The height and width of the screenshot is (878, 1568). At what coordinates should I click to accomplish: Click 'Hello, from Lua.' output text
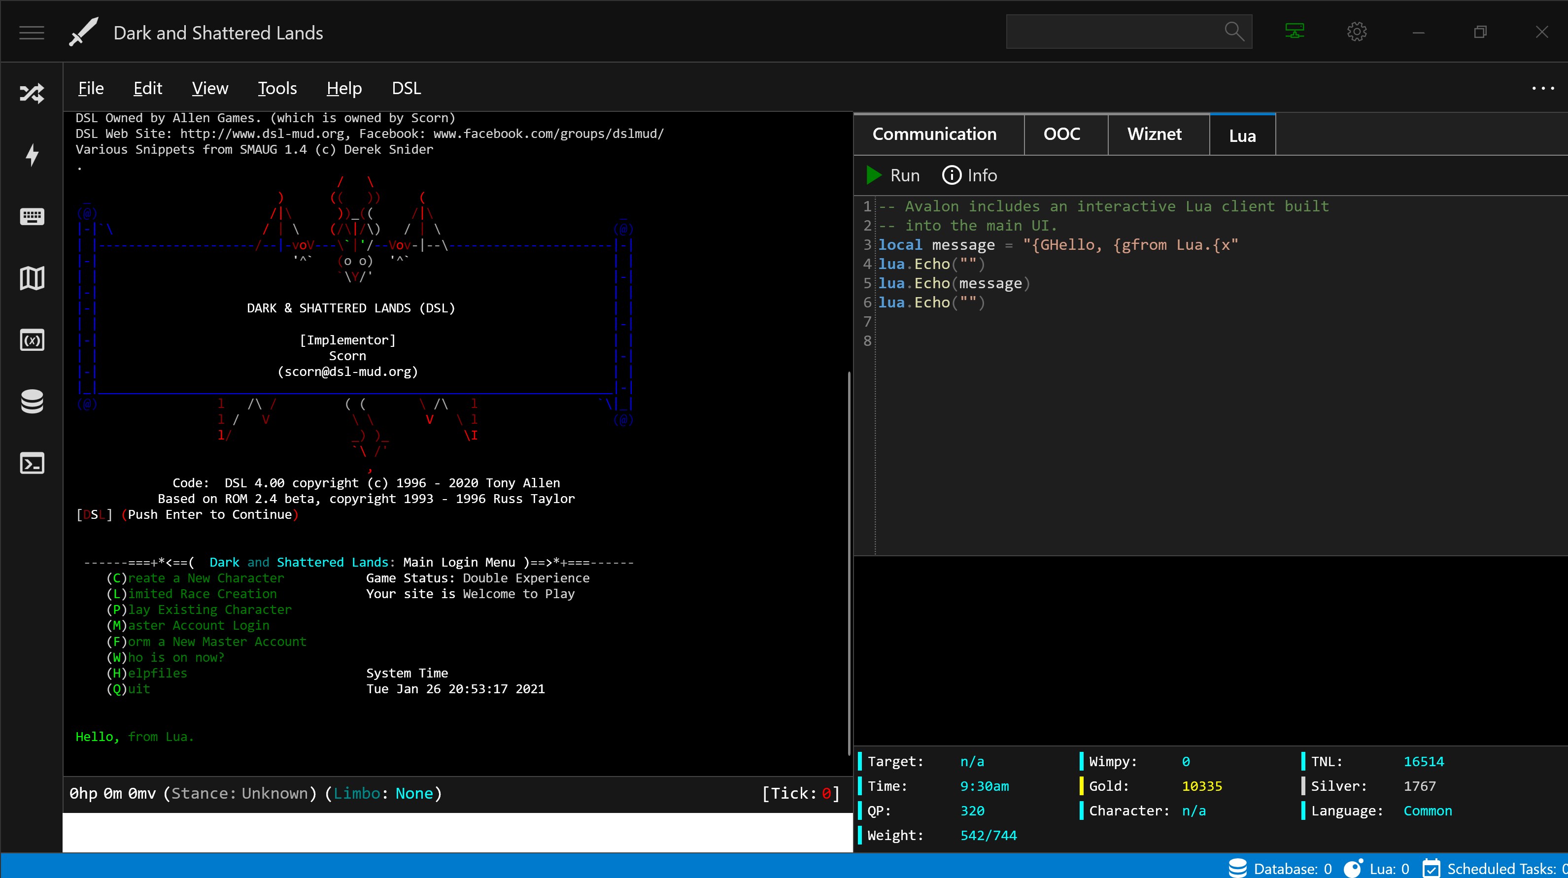(x=135, y=736)
